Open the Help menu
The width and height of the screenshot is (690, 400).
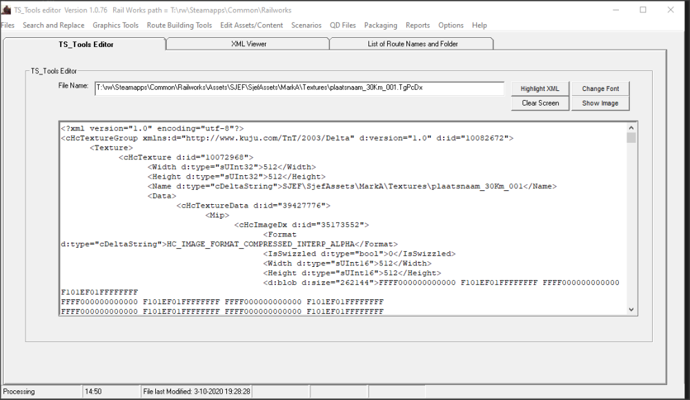(480, 26)
